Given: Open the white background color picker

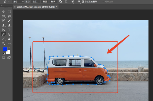Looking at the screenshot, I should 9,53.
